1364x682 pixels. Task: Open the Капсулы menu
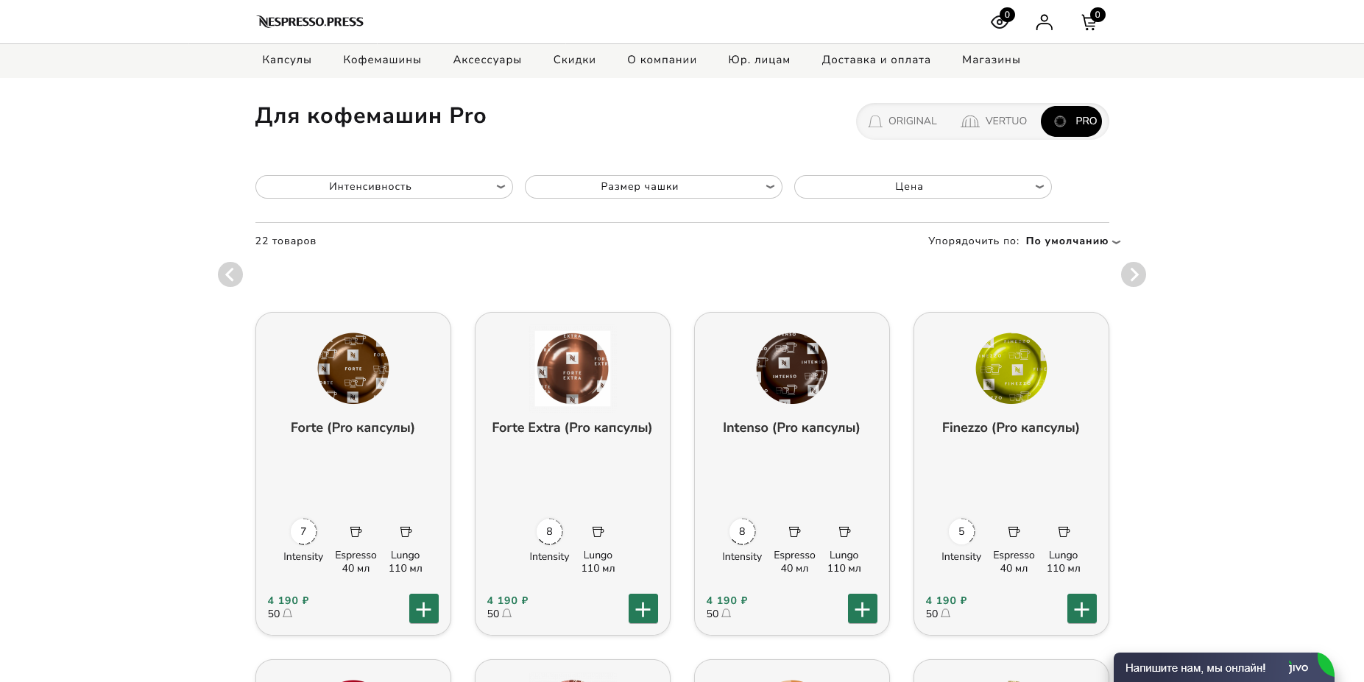click(287, 60)
